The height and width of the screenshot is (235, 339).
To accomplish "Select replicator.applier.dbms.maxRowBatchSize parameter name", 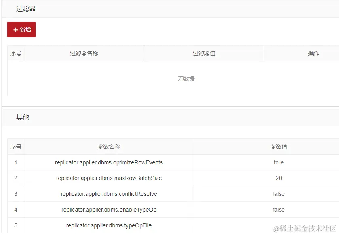I will tap(109, 178).
